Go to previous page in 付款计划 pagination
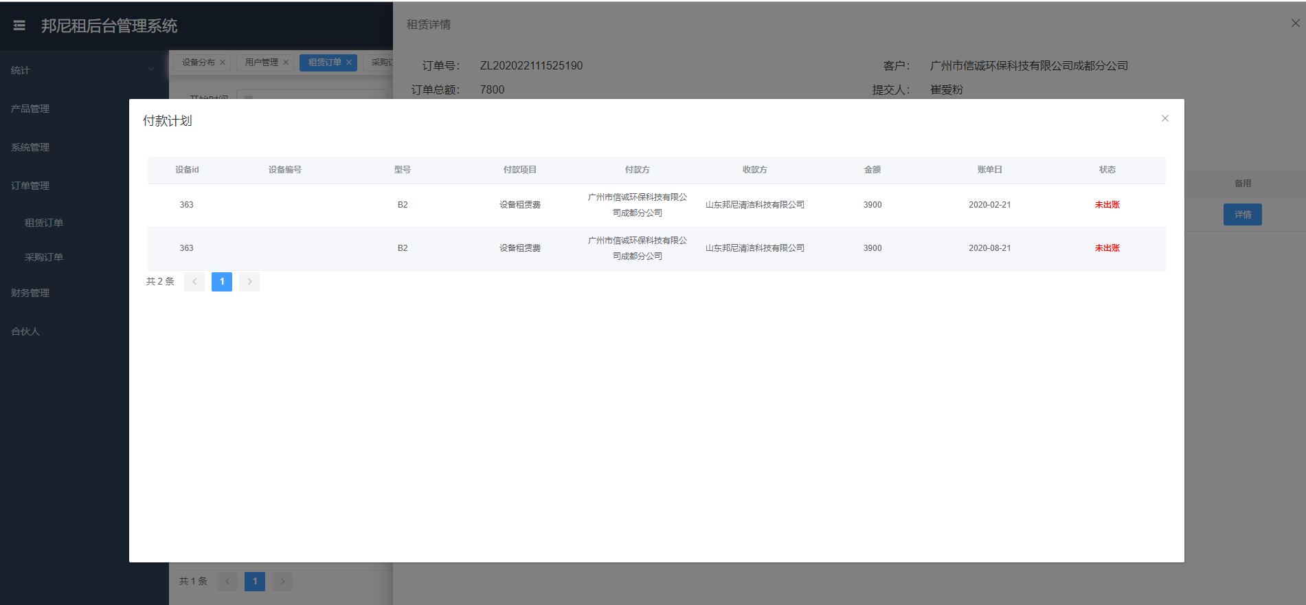1306x605 pixels. [x=194, y=282]
